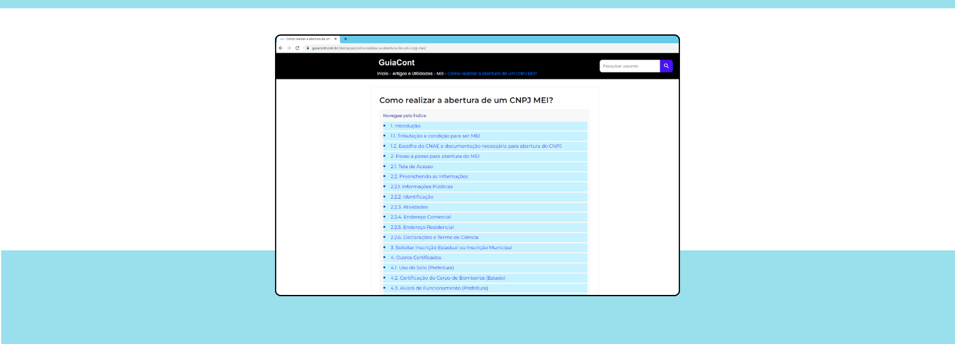
Task: Open 2. Passo a passo para abertura do MEI
Action: tap(434, 156)
